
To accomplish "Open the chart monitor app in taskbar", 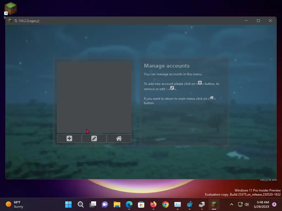I will (178, 204).
